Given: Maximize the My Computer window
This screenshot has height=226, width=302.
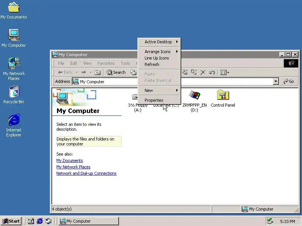Looking at the screenshot, I should pos(288,55).
